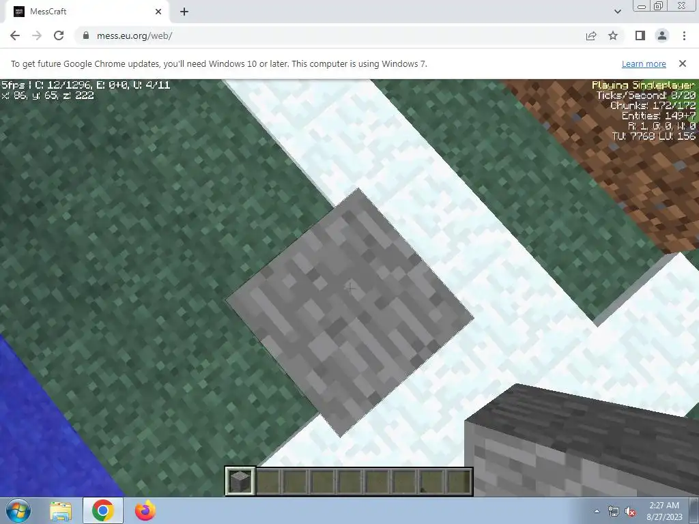Image resolution: width=699 pixels, height=524 pixels.
Task: Click the "Playing Singleplayer" status text
Action: (643, 85)
